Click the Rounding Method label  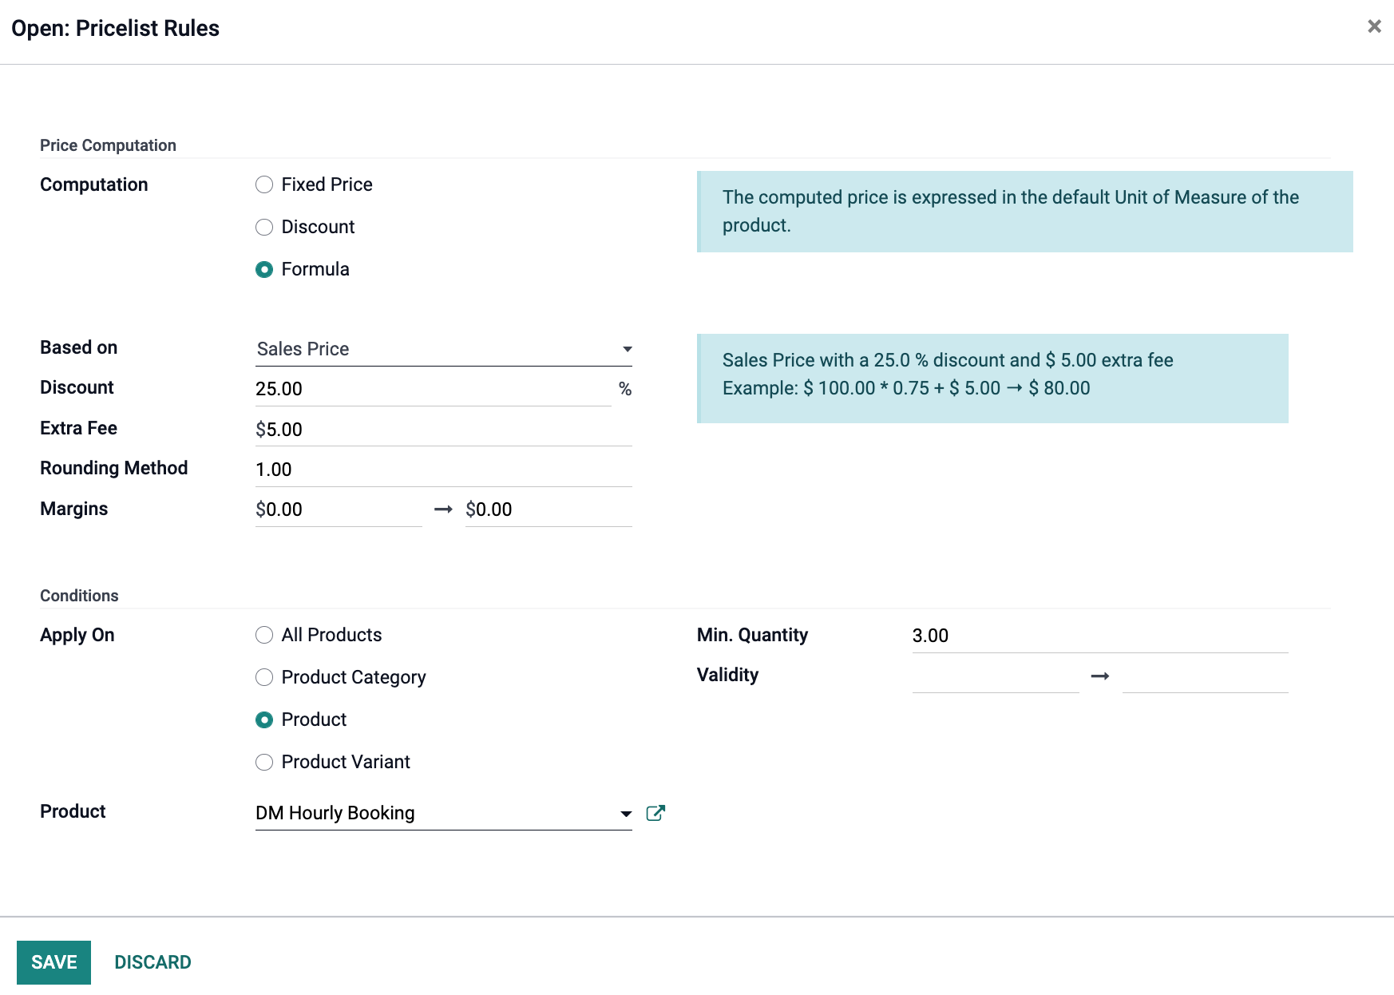[114, 468]
